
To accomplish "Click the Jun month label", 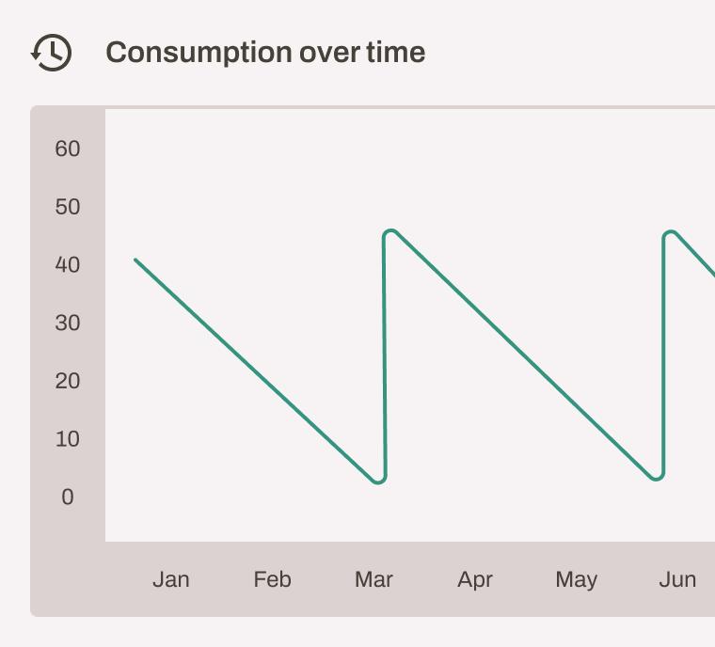I will tap(677, 579).
